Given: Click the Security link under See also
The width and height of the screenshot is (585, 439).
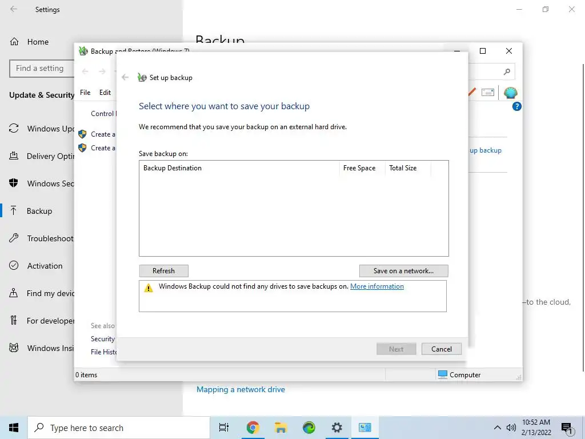Looking at the screenshot, I should coord(103,339).
